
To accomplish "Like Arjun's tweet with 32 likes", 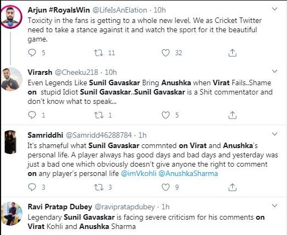I will (165, 53).
